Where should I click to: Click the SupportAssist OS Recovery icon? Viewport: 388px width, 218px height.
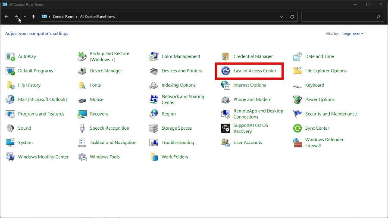[225, 128]
